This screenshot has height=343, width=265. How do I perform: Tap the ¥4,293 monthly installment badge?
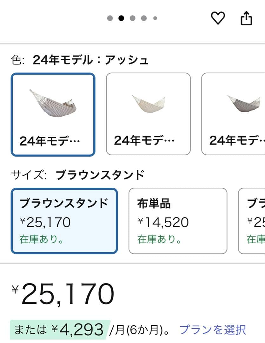[x=60, y=330]
